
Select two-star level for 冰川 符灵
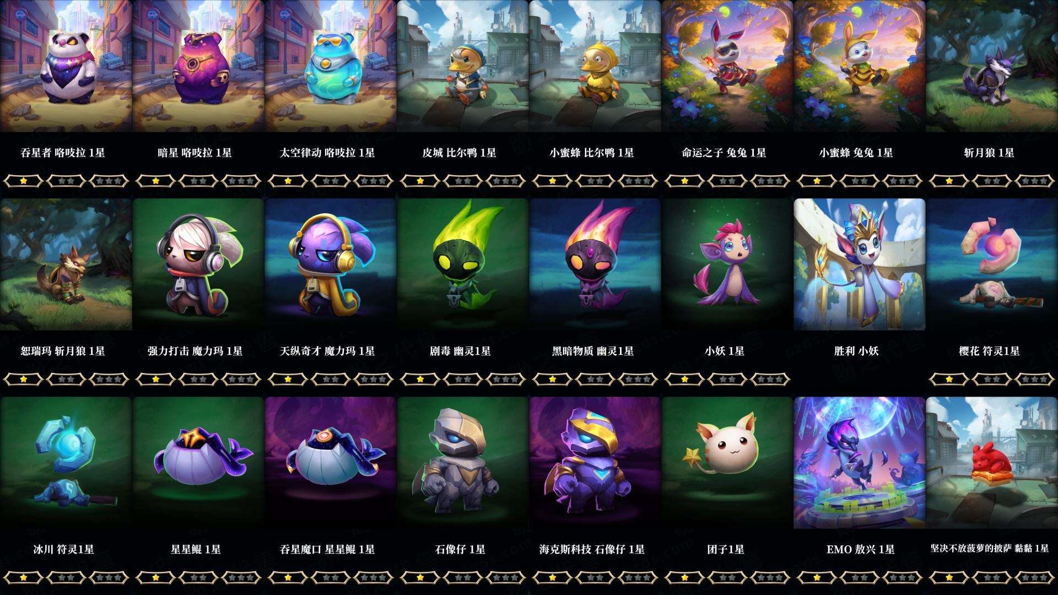tap(66, 577)
